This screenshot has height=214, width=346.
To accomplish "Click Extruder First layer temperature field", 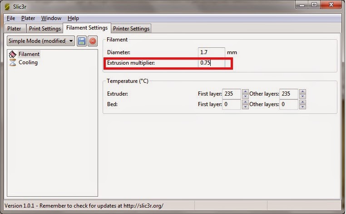I will click(231, 94).
